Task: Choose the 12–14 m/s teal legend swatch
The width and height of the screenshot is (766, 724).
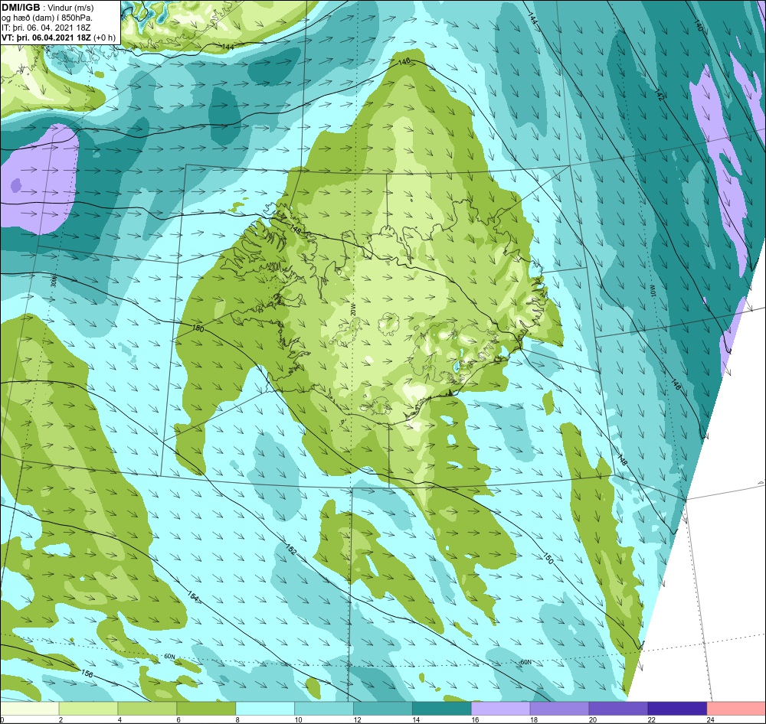Action: [x=383, y=709]
